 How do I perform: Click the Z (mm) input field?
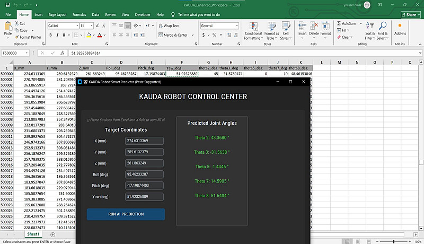point(144,163)
